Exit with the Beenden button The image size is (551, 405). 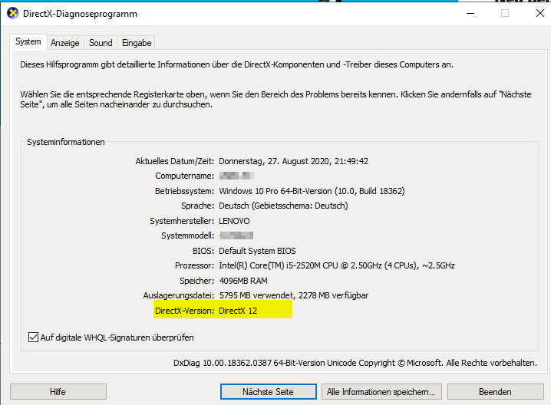(x=495, y=392)
